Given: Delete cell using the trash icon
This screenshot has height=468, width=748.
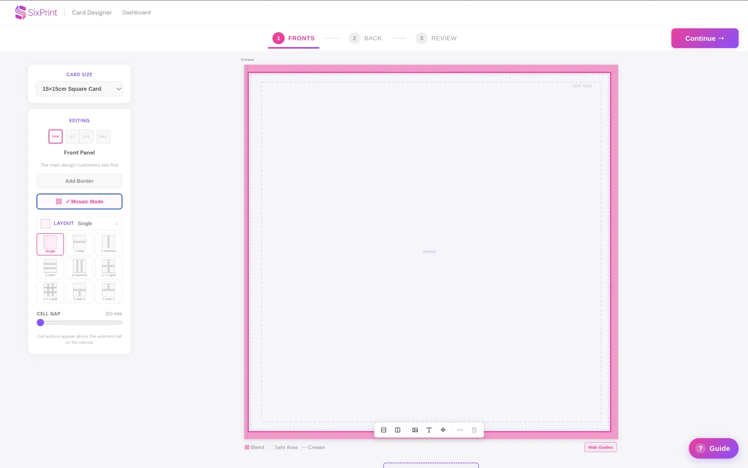Looking at the screenshot, I should pyautogui.click(x=474, y=430).
